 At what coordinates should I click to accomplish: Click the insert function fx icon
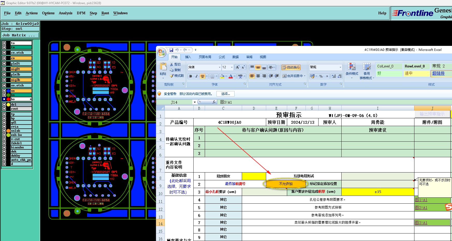(x=214, y=102)
